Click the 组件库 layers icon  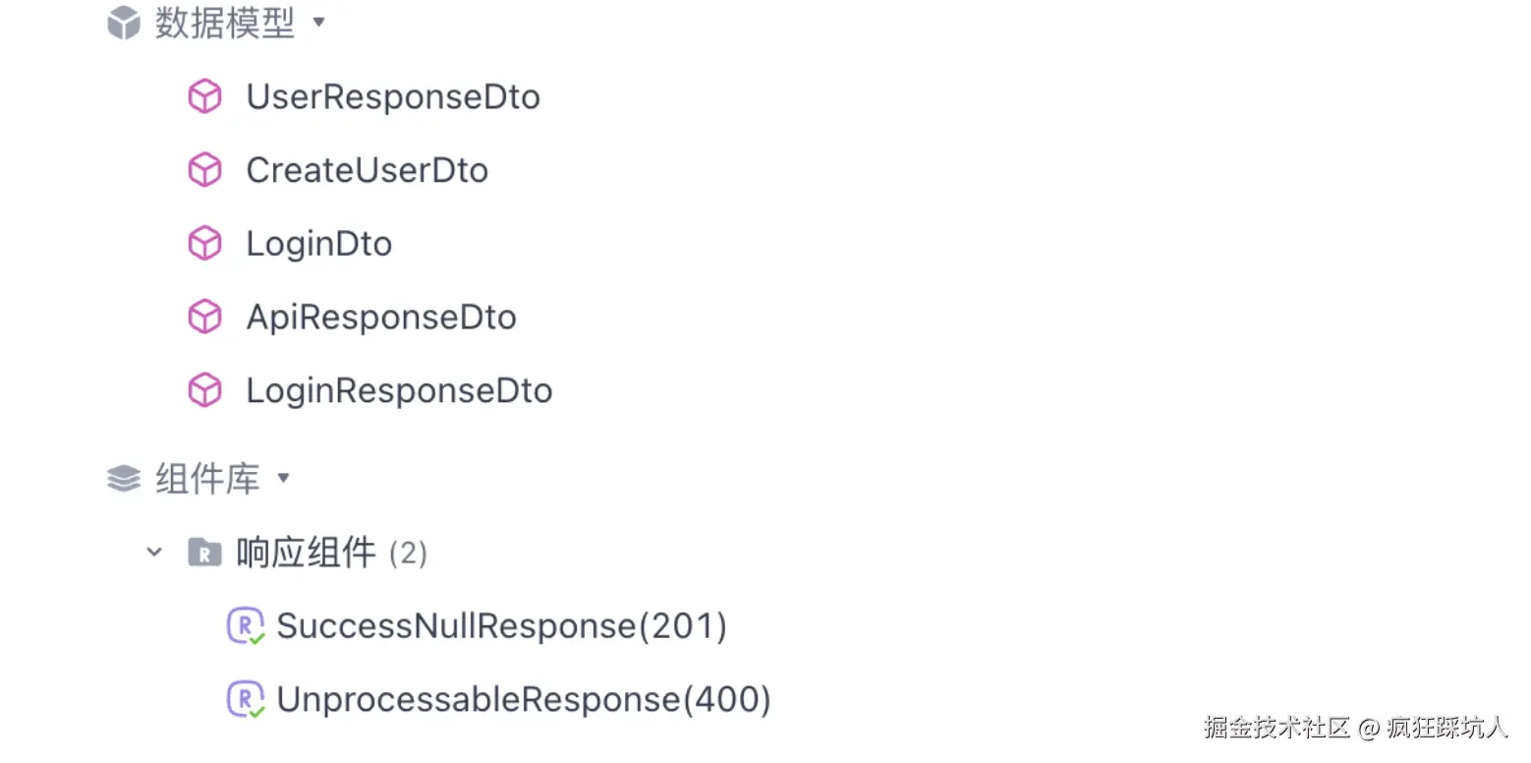(124, 479)
